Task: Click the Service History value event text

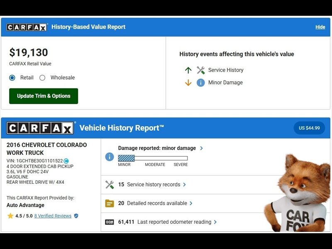Action: [x=226, y=70]
